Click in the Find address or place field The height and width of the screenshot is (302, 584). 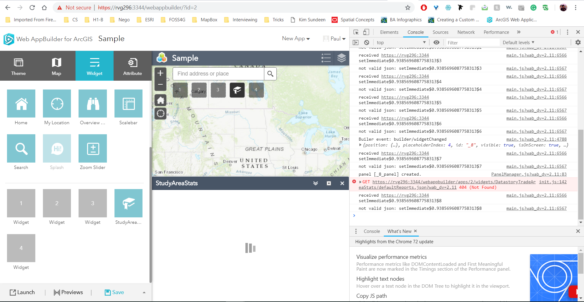[x=218, y=74]
